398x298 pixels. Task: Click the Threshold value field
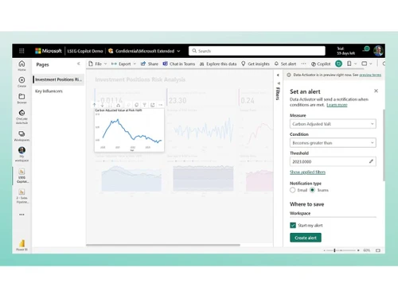click(x=333, y=161)
